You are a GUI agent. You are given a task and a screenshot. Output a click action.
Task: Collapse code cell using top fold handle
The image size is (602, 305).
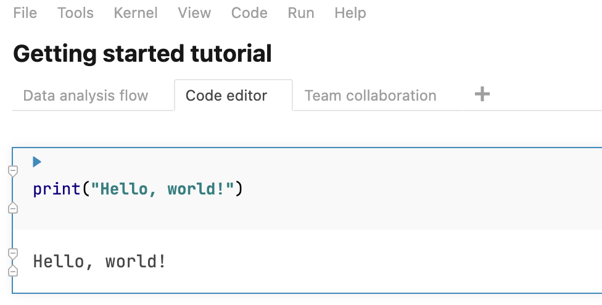pos(12,171)
